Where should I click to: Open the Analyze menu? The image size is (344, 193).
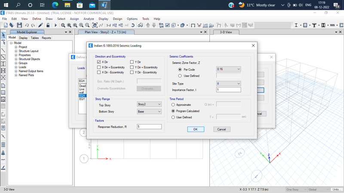(x=89, y=19)
